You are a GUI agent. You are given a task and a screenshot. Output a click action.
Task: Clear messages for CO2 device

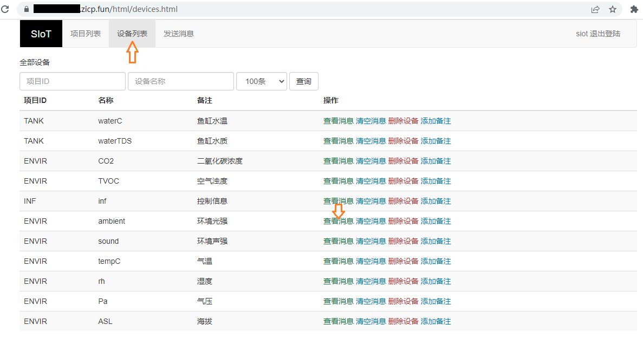coord(371,161)
